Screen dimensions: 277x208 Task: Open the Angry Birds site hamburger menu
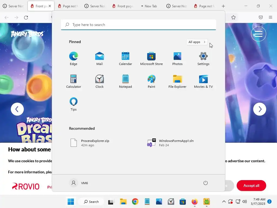(258, 34)
